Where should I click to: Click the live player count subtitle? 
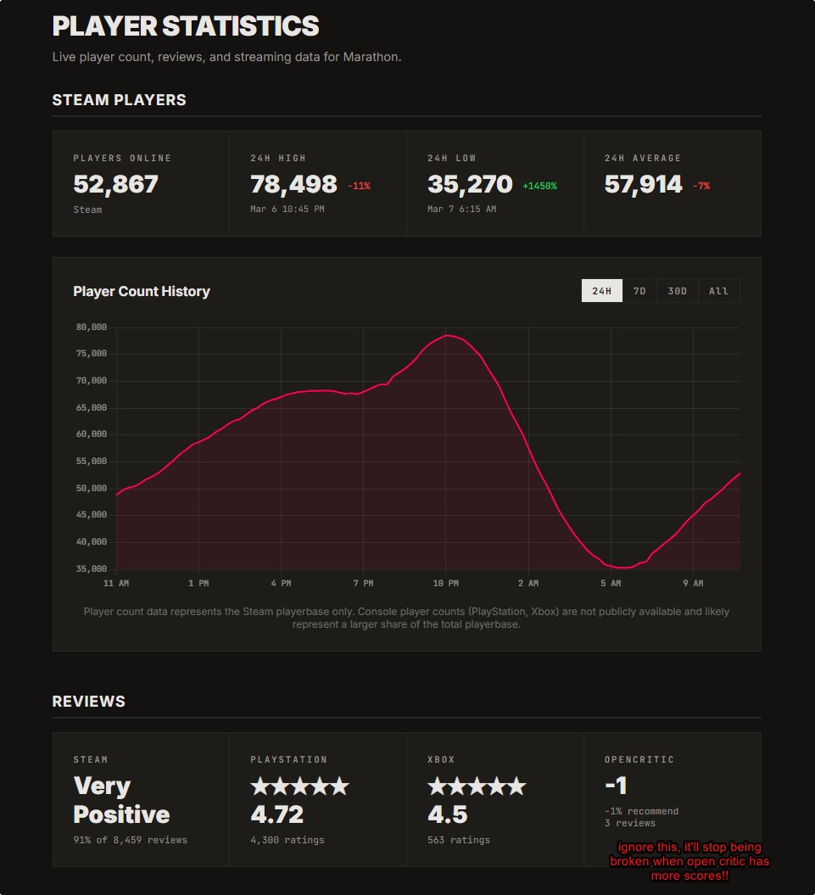(x=227, y=57)
